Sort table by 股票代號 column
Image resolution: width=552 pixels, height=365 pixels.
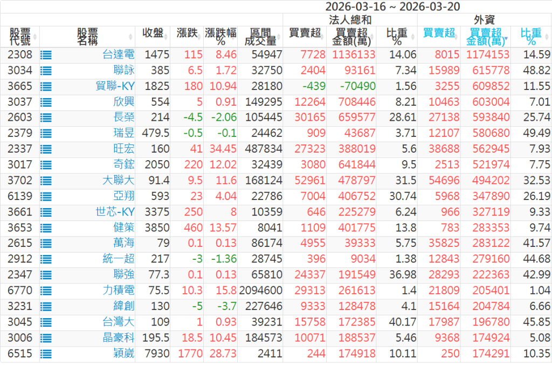coord(20,37)
